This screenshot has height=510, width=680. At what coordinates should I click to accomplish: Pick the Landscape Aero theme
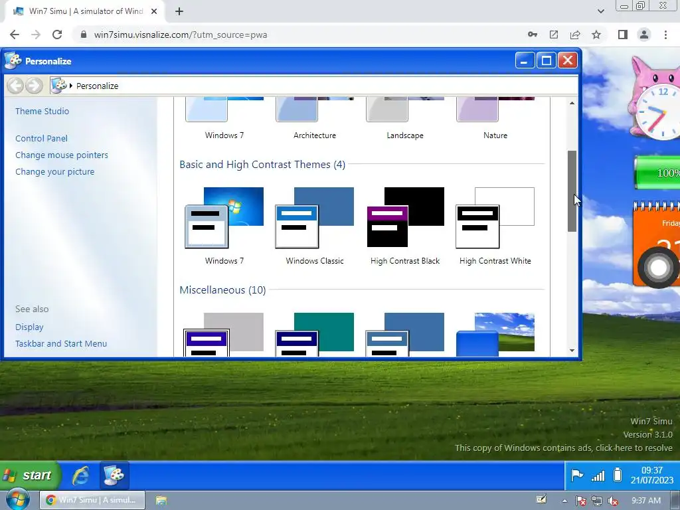pos(405,111)
